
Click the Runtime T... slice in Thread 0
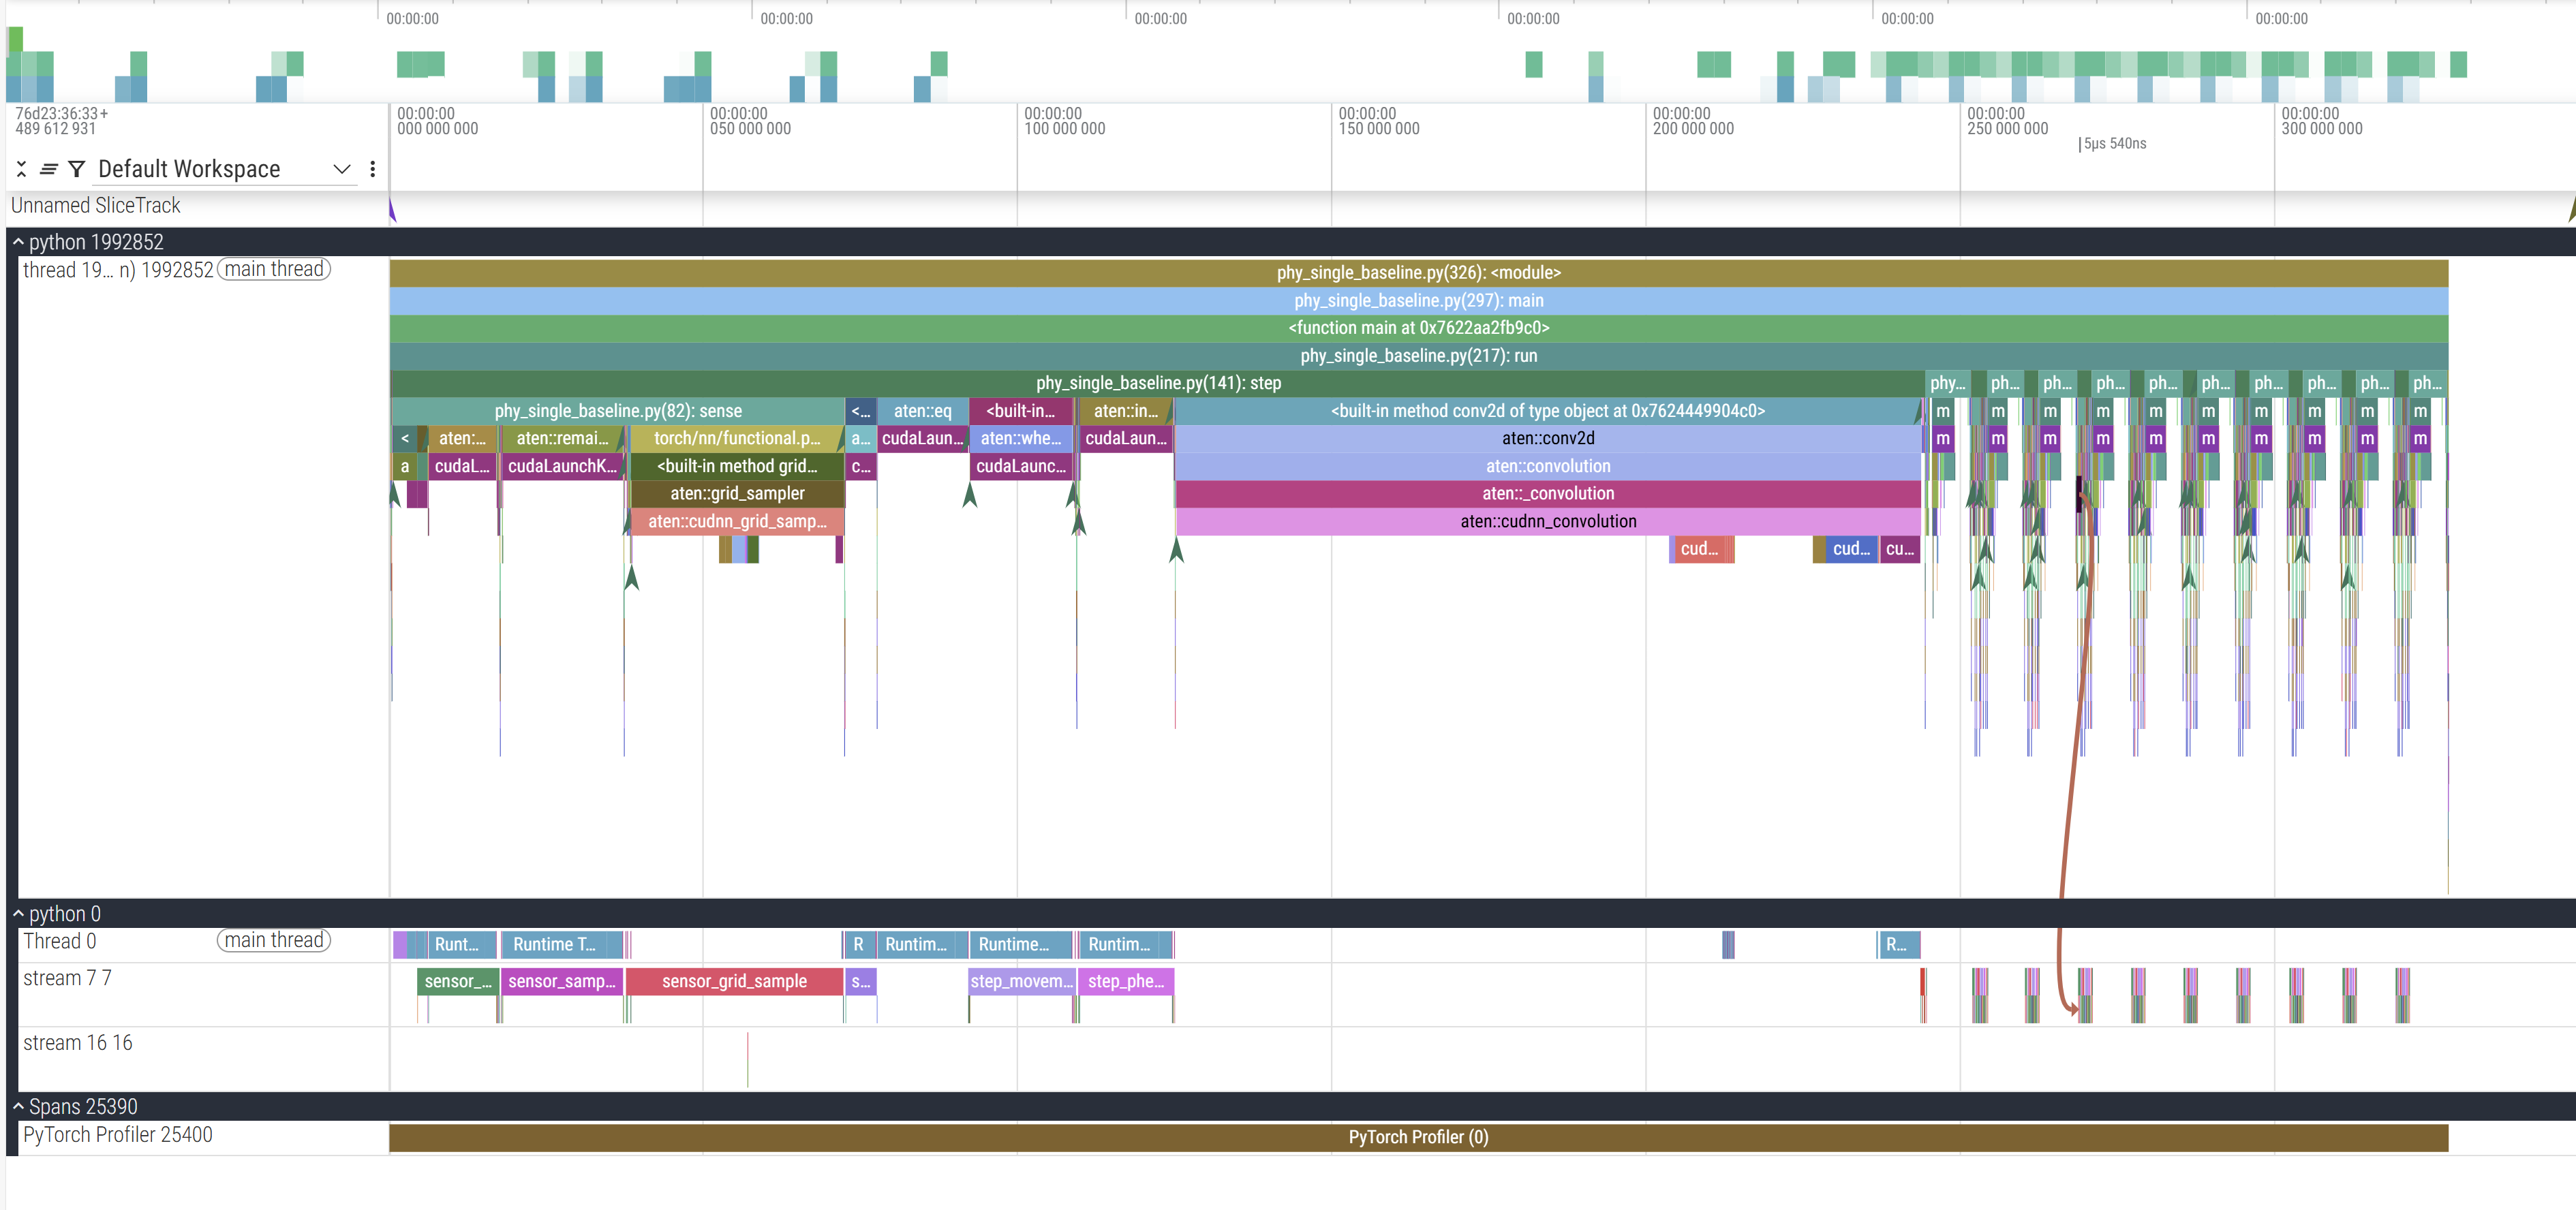(x=554, y=945)
